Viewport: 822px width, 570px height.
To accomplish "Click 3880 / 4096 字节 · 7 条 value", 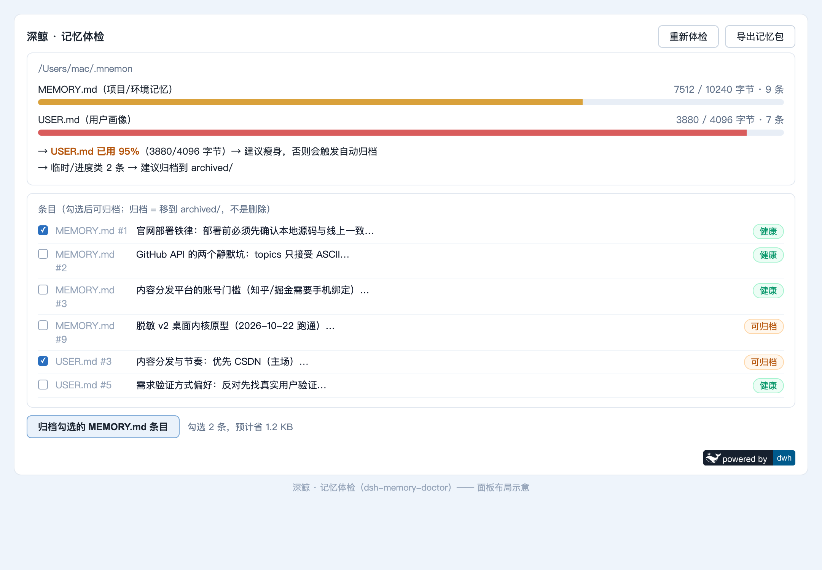I will click(x=730, y=120).
